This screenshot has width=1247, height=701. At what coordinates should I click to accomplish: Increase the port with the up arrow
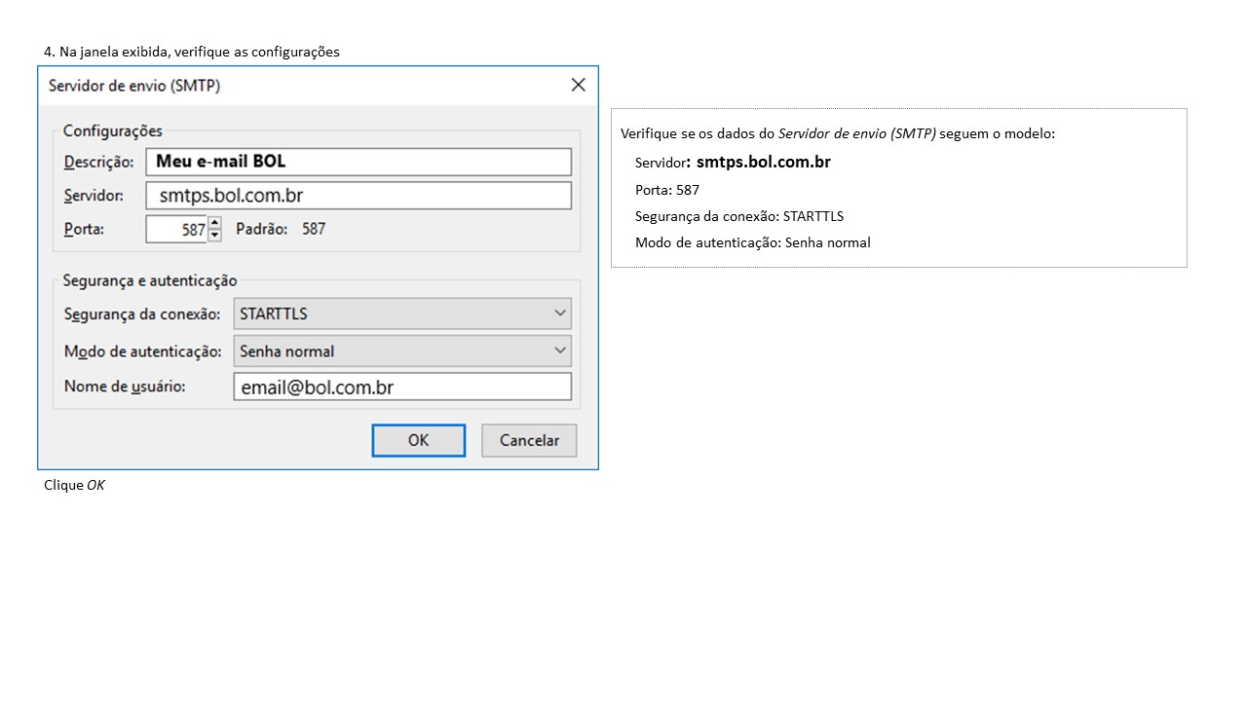(x=214, y=223)
